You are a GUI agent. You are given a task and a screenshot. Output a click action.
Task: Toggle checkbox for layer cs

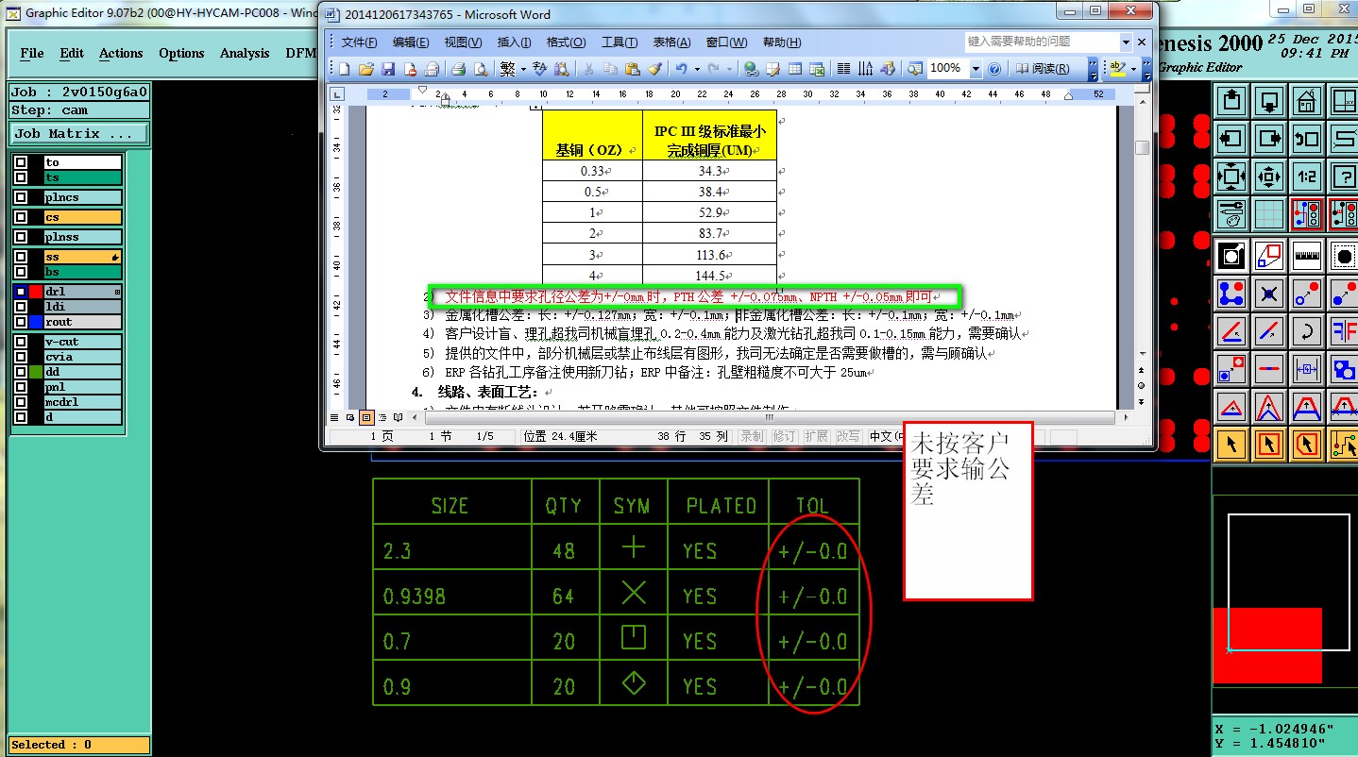(21, 217)
